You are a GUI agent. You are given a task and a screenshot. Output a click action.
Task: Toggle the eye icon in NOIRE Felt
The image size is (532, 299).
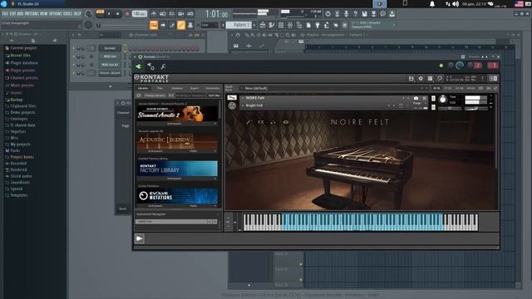pyautogui.click(x=286, y=122)
